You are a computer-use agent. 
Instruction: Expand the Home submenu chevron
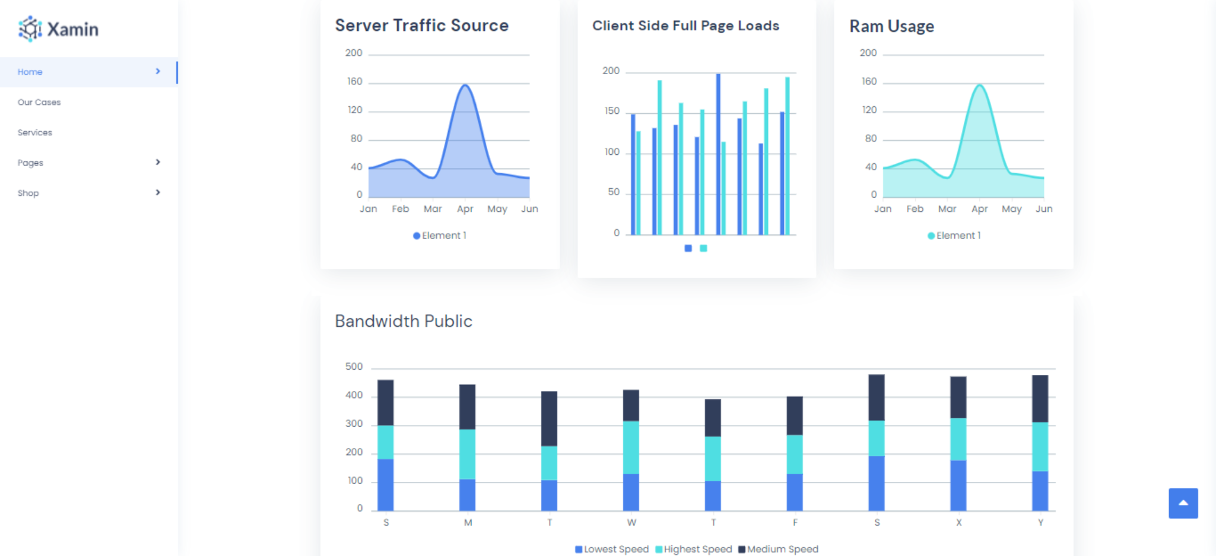pyautogui.click(x=158, y=71)
